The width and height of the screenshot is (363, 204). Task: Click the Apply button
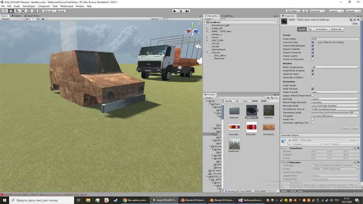pyautogui.click(x=355, y=128)
